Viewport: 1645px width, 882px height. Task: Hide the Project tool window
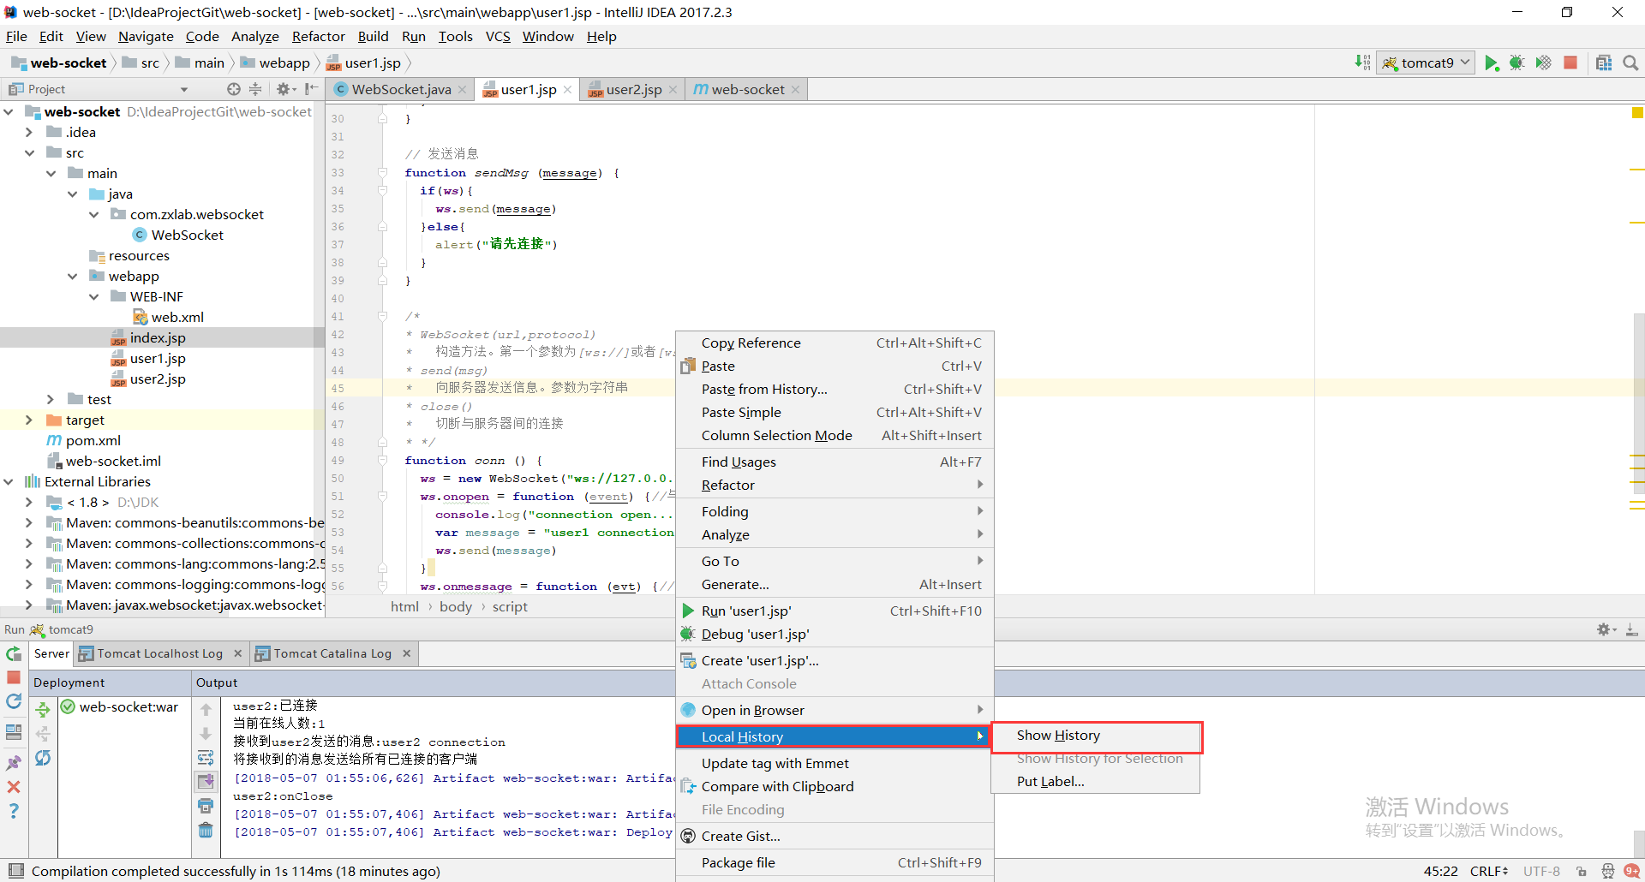pyautogui.click(x=311, y=89)
